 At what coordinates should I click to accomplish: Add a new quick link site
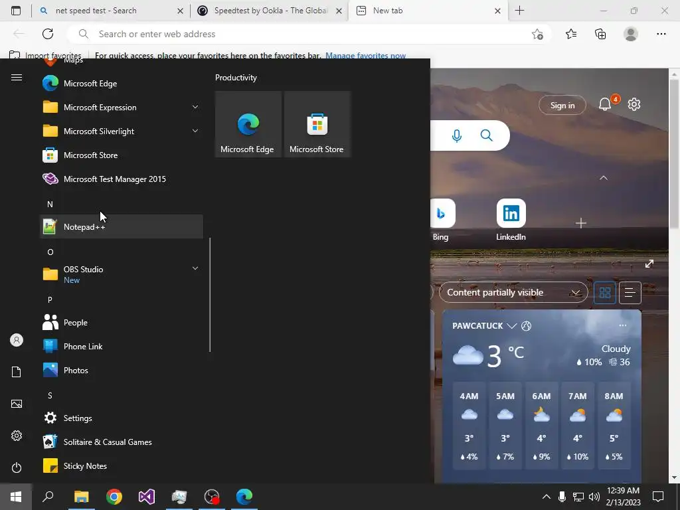(x=580, y=223)
